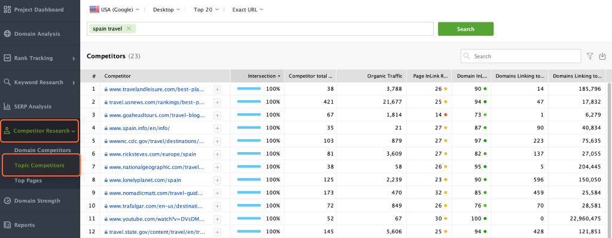Image resolution: width=612 pixels, height=238 pixels.
Task: Click the SERP Analysis bar chart icon
Action: [7, 106]
